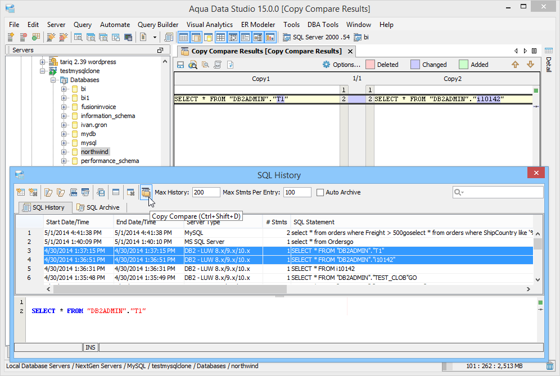Toggle the yellow window panel button

pyautogui.click(x=208, y=37)
